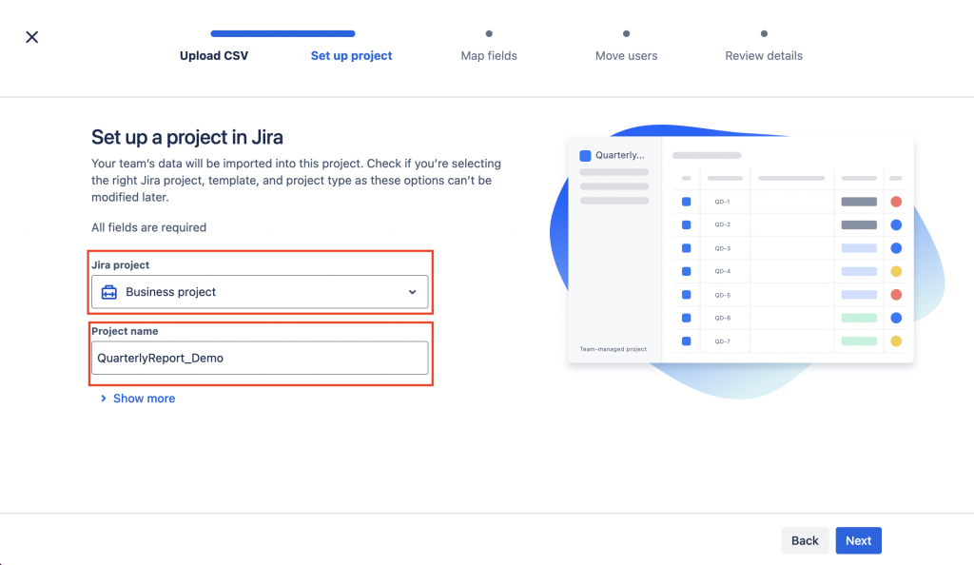974x565 pixels.
Task: Click the Upload CSV step
Action: (214, 56)
